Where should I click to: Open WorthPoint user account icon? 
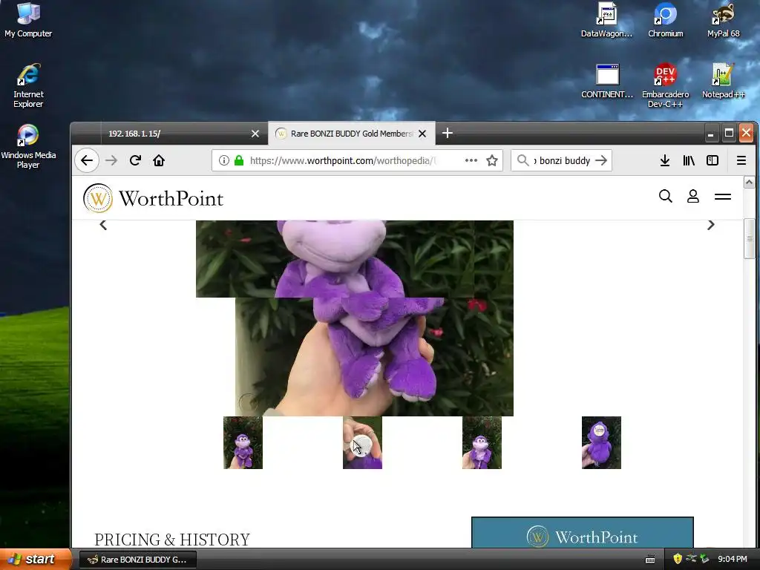click(693, 196)
